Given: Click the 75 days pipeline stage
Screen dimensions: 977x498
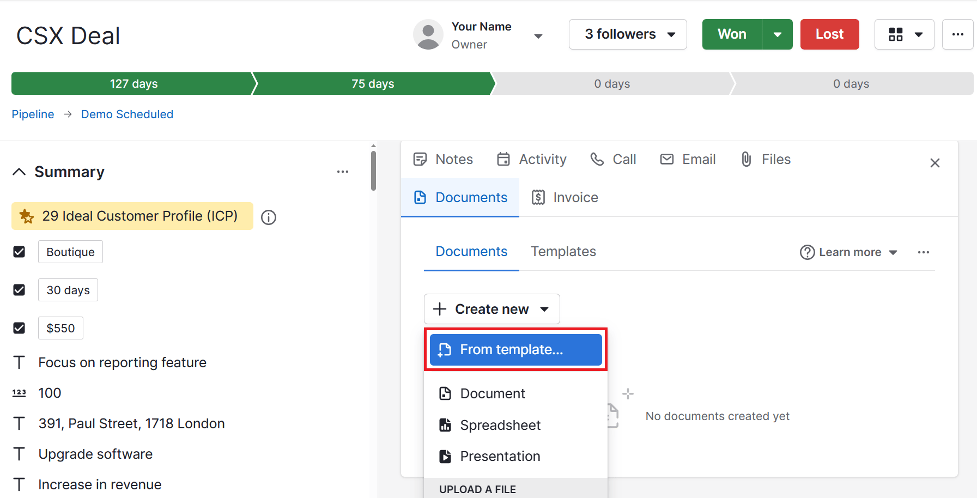Looking at the screenshot, I should point(373,84).
